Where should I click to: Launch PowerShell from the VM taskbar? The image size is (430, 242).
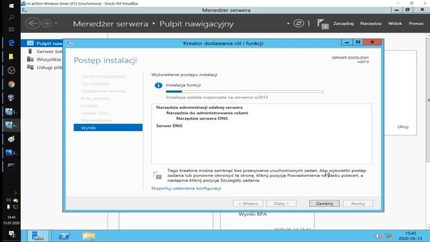click(64, 236)
